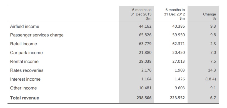Click the Passenger services charge label

(37, 35)
